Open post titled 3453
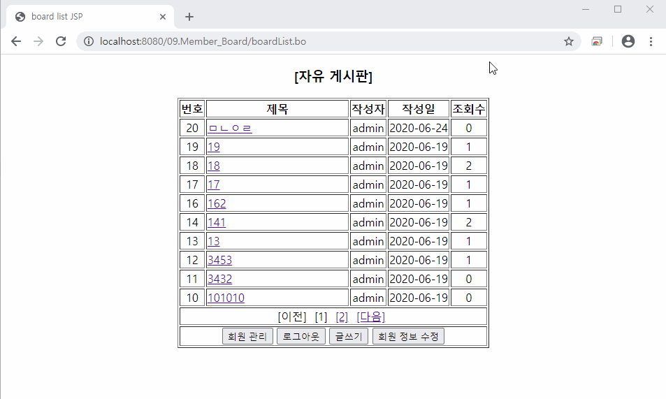 click(219, 260)
